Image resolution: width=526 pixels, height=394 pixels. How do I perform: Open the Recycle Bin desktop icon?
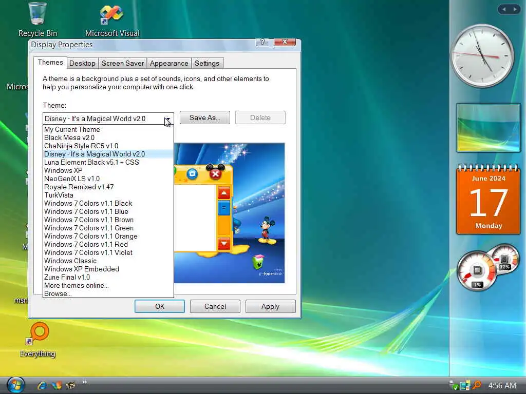click(x=37, y=19)
